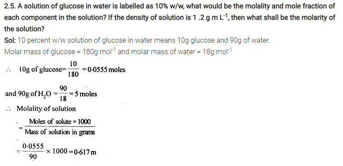
Task: Click the fraction 10 over 180
Action: pos(73,69)
